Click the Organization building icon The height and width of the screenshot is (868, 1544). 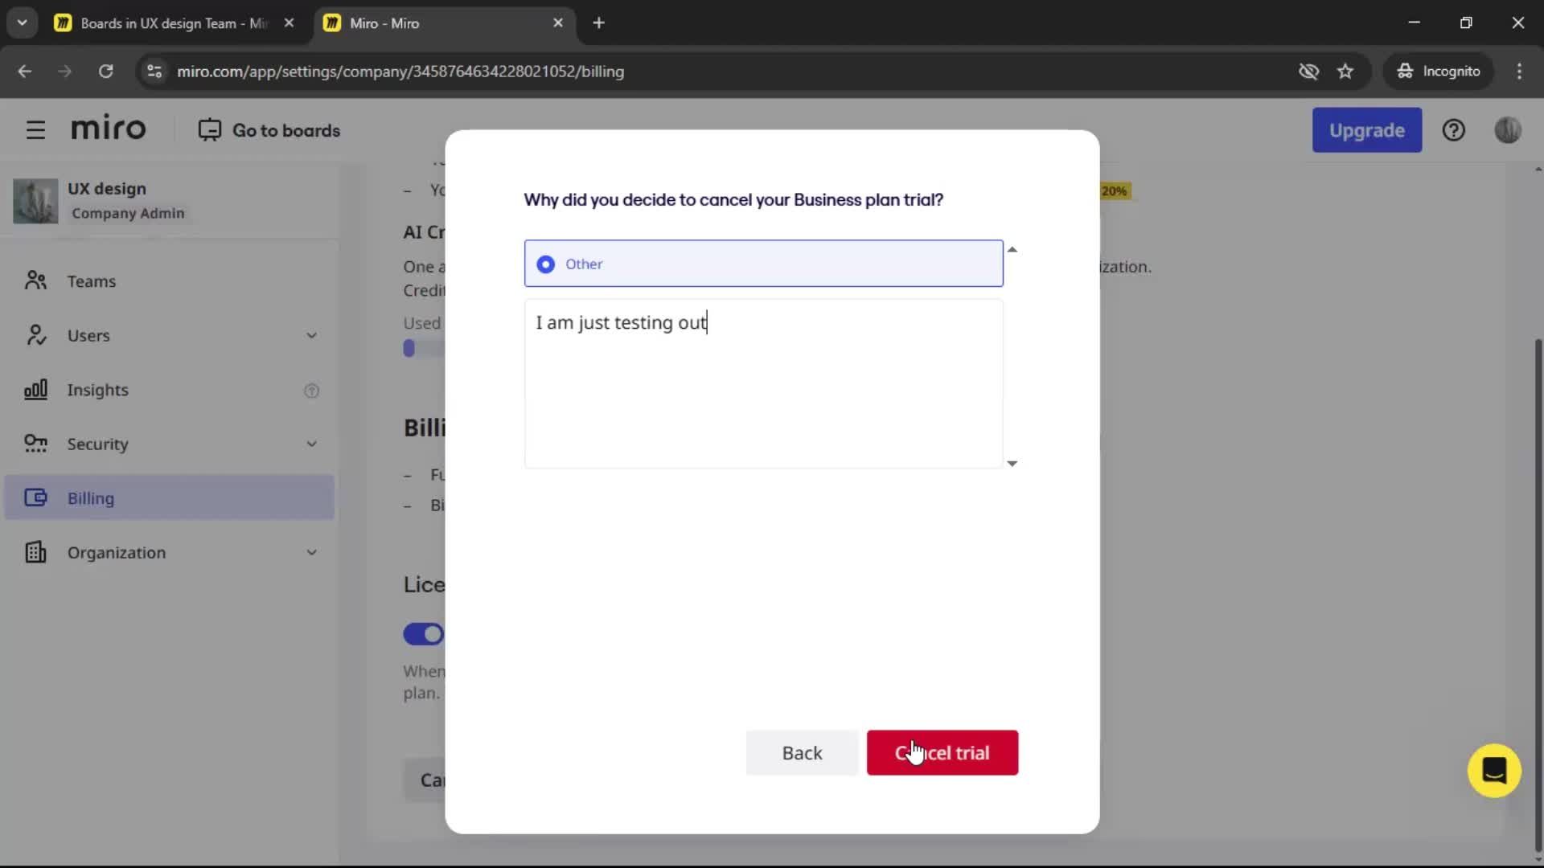[35, 552]
